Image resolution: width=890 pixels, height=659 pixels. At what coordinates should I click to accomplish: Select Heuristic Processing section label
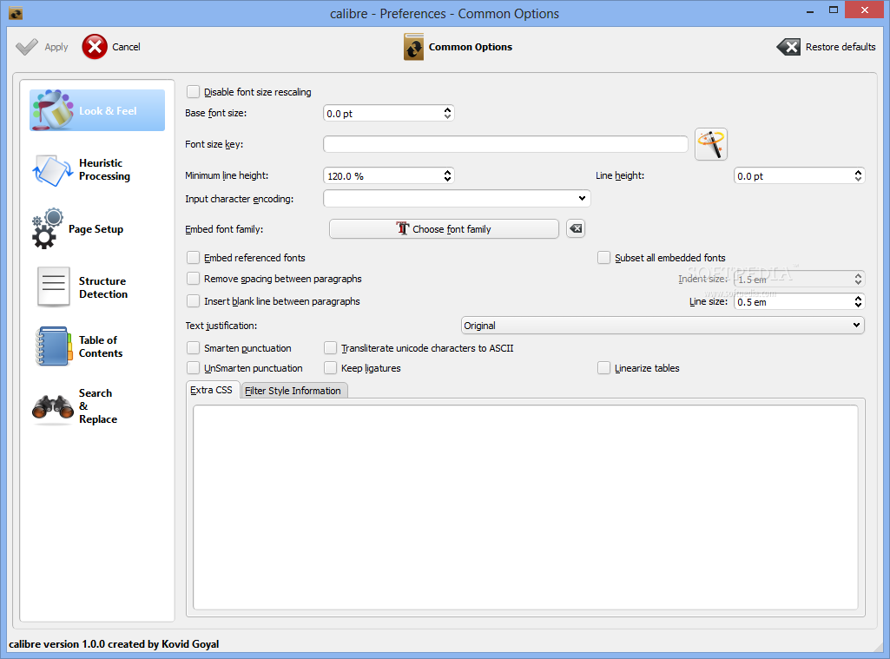tap(104, 169)
